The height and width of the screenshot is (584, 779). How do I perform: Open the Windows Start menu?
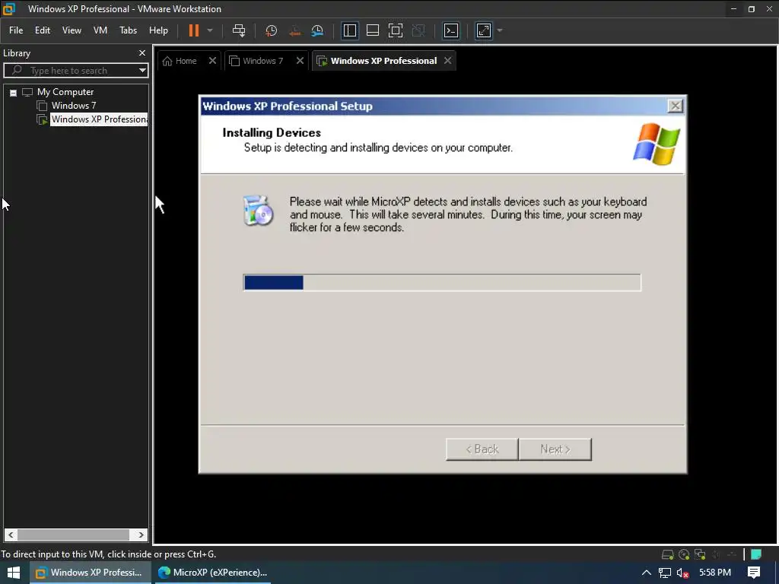click(14, 573)
